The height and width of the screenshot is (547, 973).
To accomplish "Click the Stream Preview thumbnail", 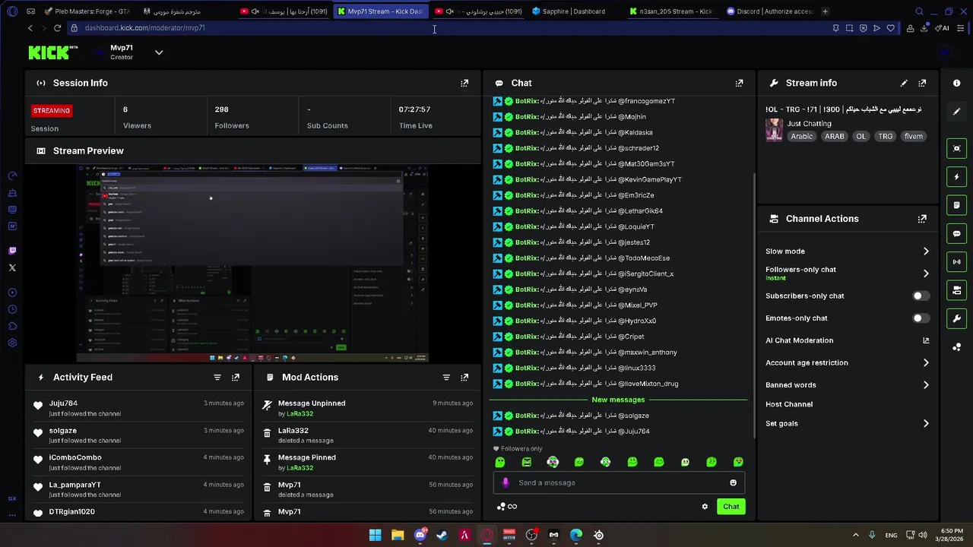I will pos(252,264).
